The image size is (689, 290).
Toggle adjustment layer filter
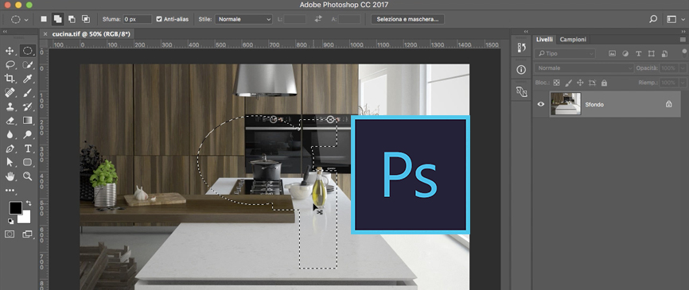click(x=625, y=53)
